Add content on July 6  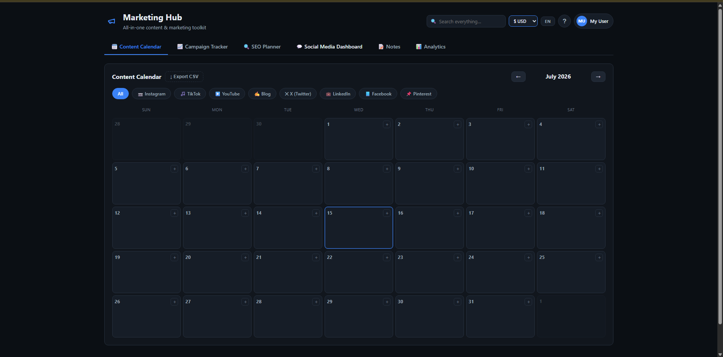point(245,169)
